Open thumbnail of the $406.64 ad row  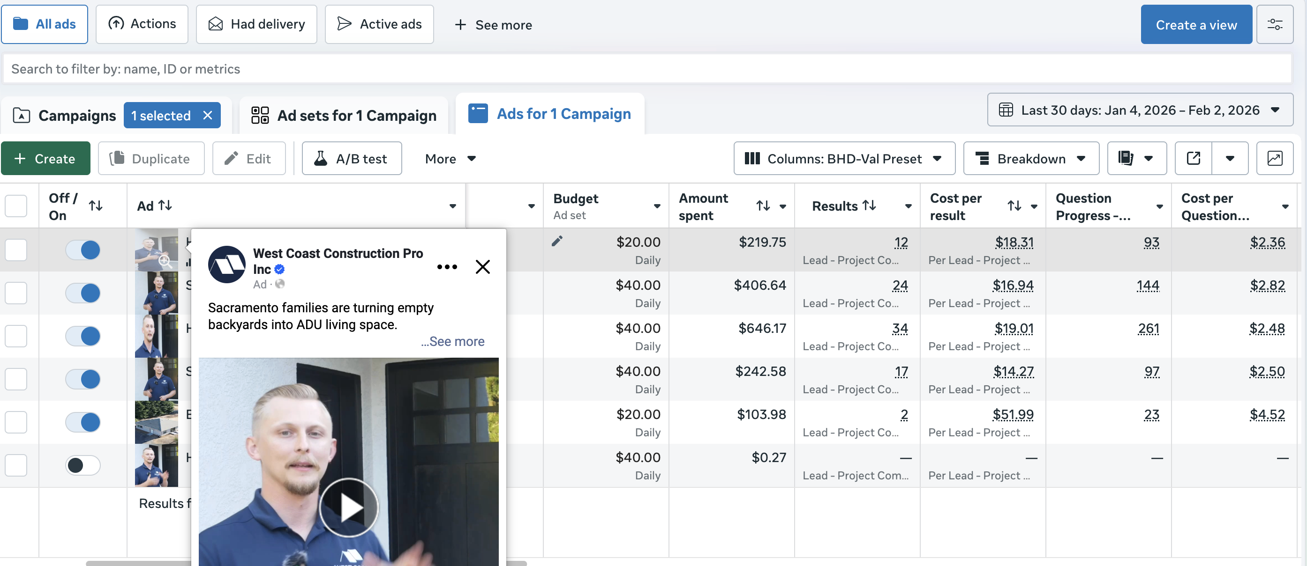point(156,293)
